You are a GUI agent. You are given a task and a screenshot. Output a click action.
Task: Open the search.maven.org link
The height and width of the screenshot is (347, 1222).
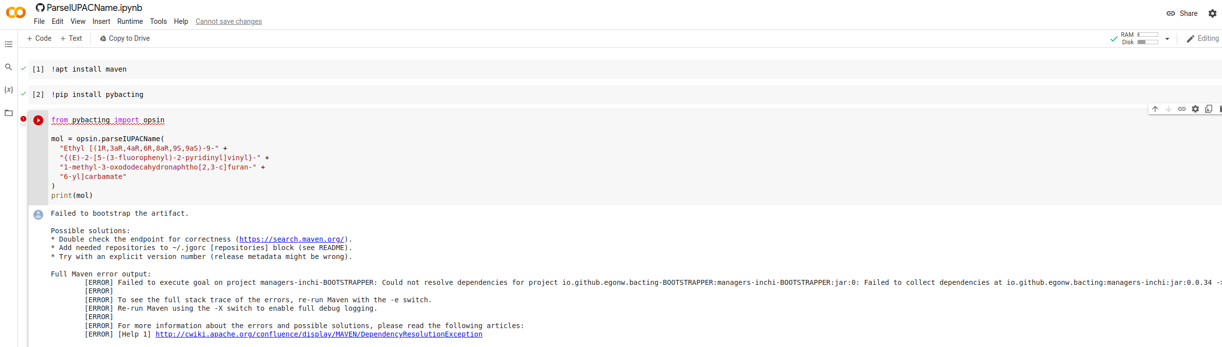(292, 239)
